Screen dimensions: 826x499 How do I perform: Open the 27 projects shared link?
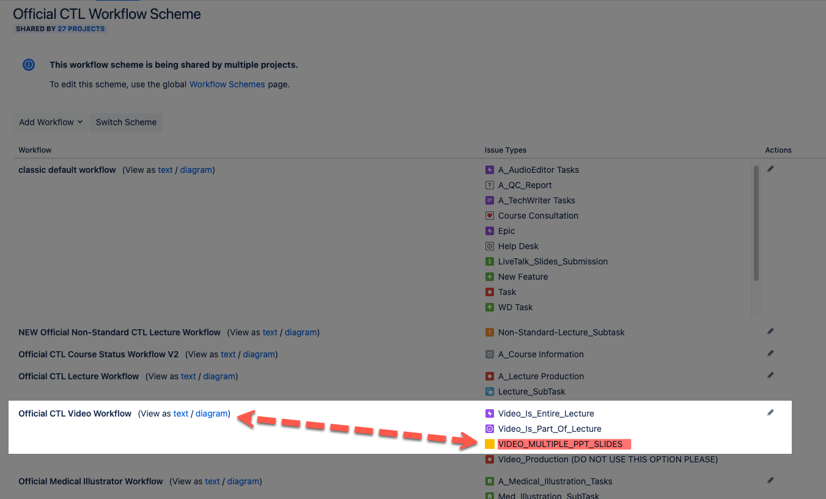point(81,29)
